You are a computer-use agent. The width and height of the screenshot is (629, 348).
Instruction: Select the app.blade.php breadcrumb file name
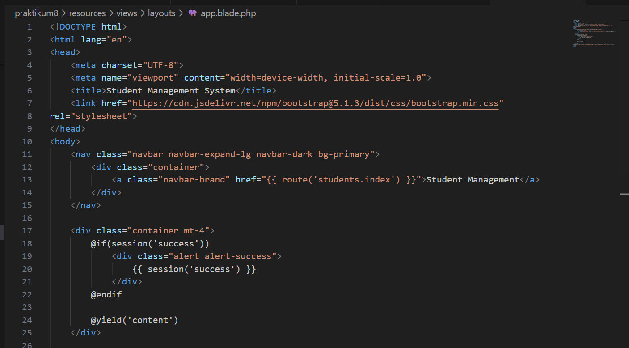click(228, 13)
